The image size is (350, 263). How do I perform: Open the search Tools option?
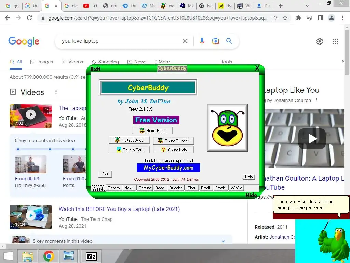tap(226, 62)
